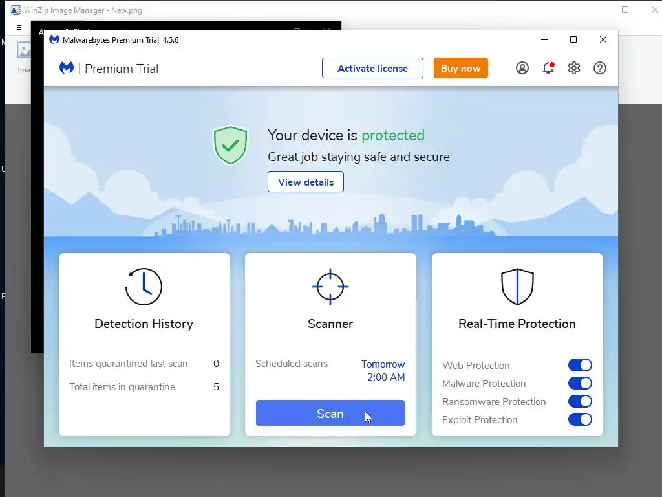Disable the Ransomware Protection toggle
The image size is (662, 497).
tap(580, 401)
